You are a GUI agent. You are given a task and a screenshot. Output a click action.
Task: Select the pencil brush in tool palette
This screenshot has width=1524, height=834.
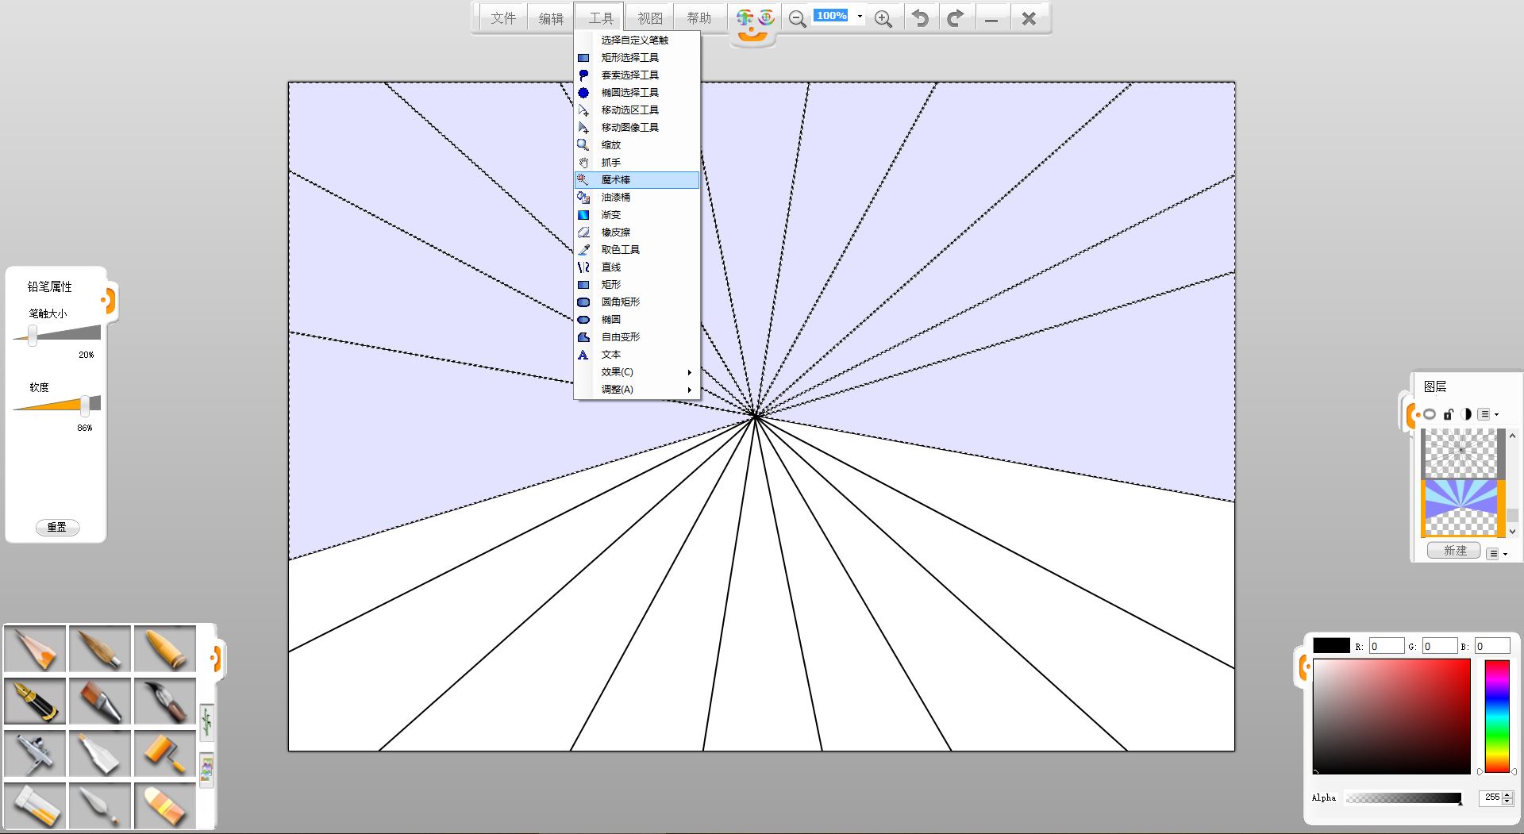tap(35, 648)
